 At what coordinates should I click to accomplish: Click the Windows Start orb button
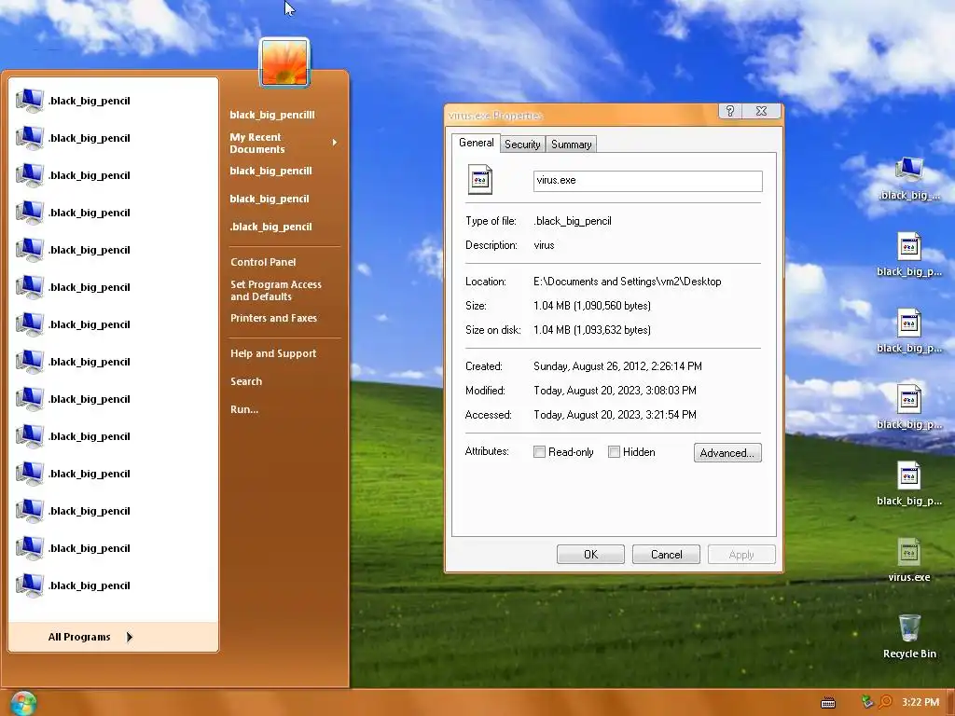click(23, 703)
